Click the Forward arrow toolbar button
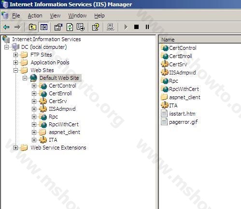The height and width of the screenshot is (209, 241). (x=17, y=27)
